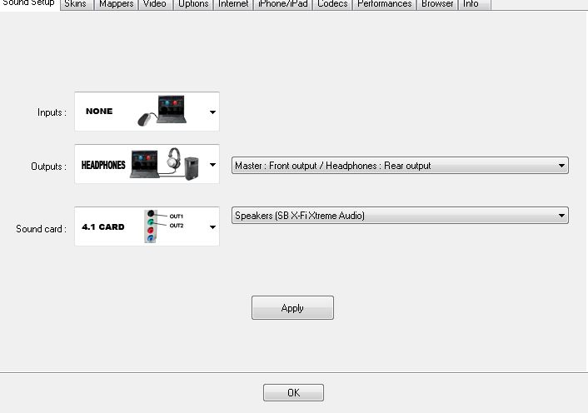Click the Apply button
The height and width of the screenshot is (413, 588).
292,308
